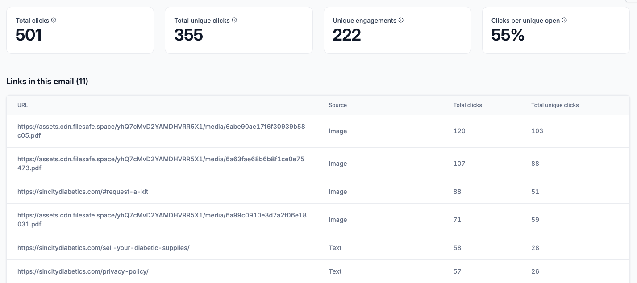Click unique clicks cell showing 26

[535, 271]
